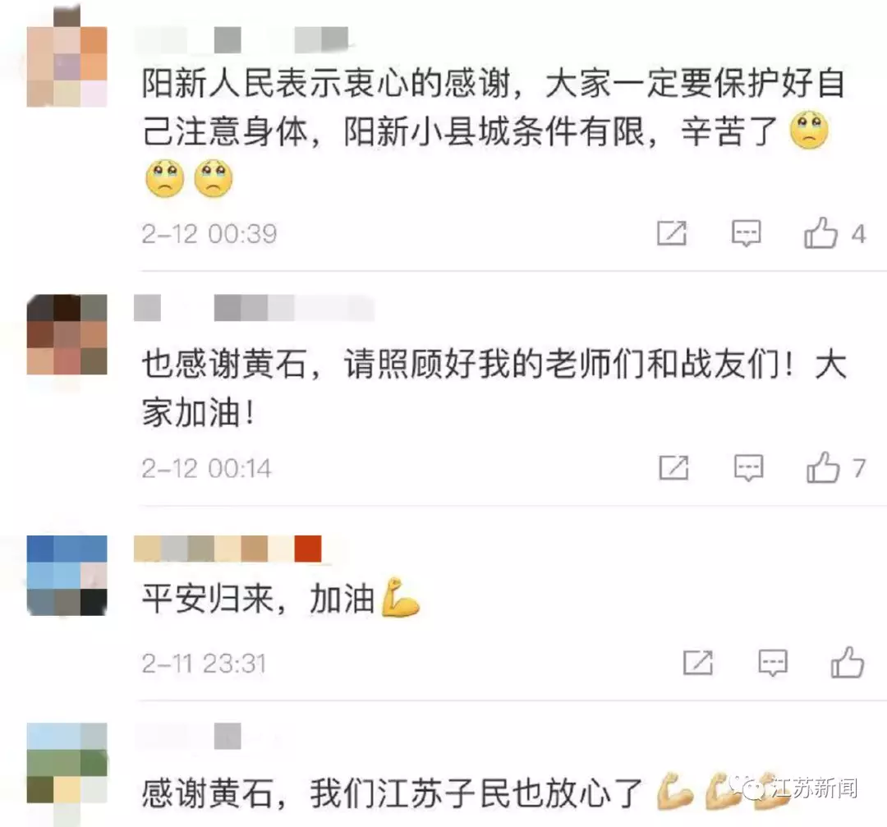The height and width of the screenshot is (827, 887).
Task: Open fourth commenter's green pixelated avatar
Action: (x=67, y=763)
